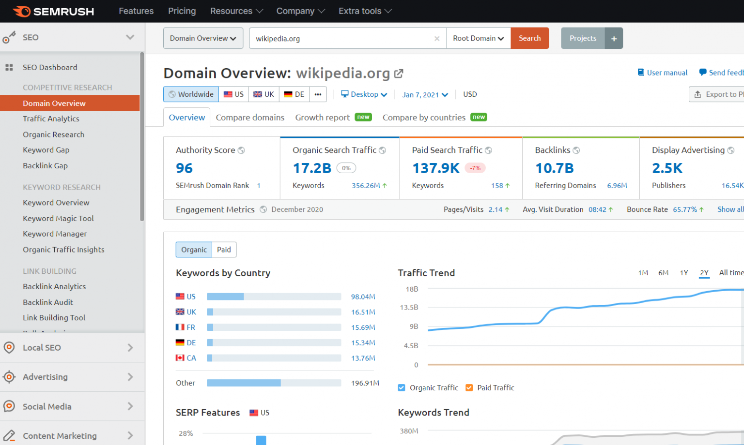This screenshot has height=445, width=744.
Task: Open the external link icon beside wikipedia.org
Action: (398, 73)
